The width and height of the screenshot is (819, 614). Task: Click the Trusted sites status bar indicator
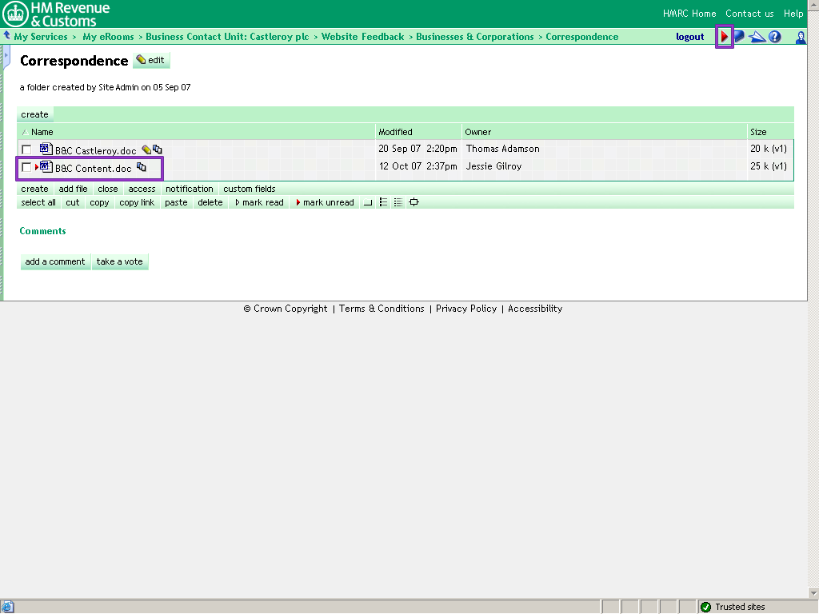click(x=739, y=607)
